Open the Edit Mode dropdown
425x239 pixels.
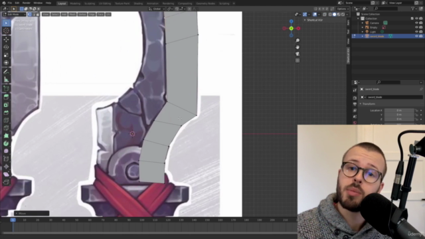click(14, 15)
